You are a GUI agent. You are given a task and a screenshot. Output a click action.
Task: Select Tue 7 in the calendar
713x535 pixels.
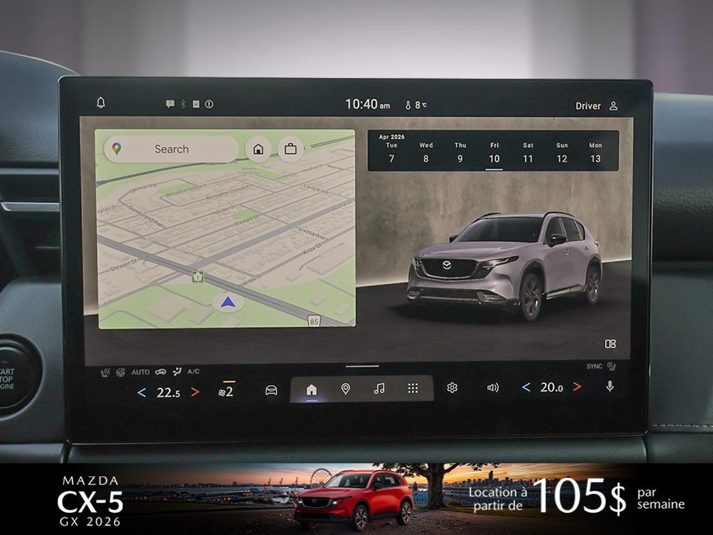[x=392, y=153]
